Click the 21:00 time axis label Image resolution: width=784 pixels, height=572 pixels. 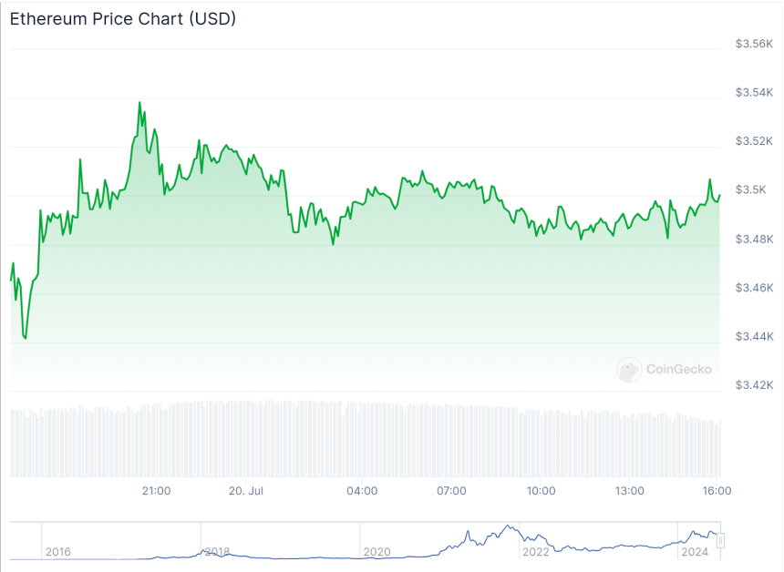pyautogui.click(x=157, y=492)
